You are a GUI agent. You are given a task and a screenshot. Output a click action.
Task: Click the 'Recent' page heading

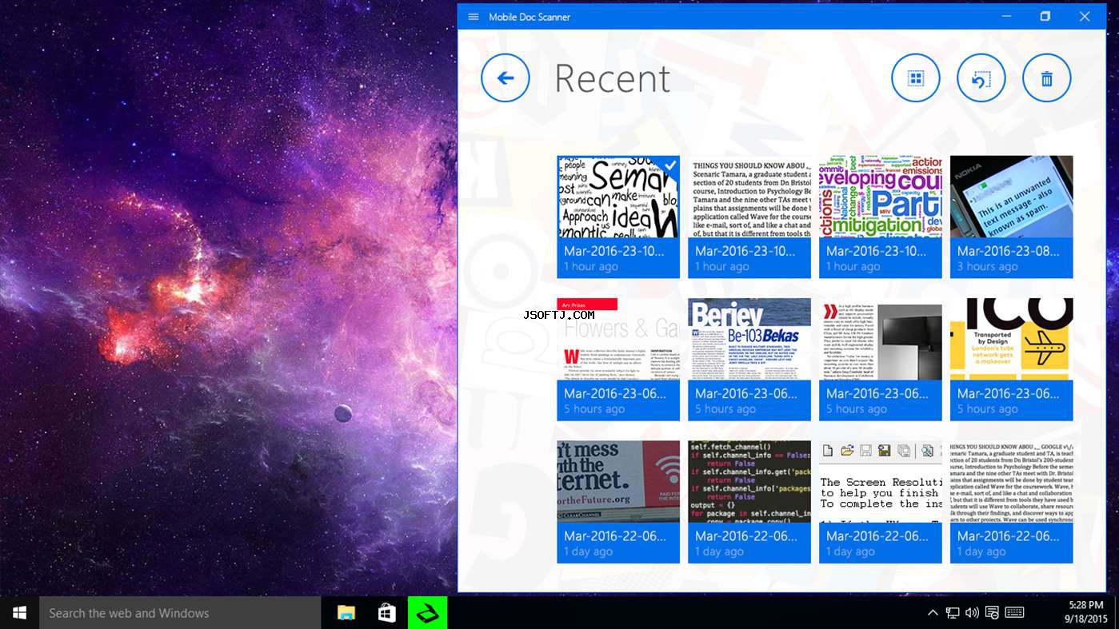pyautogui.click(x=612, y=78)
